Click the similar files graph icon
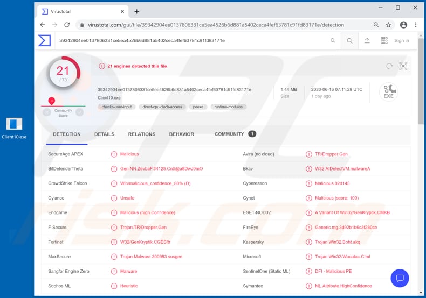Screen dimensions: 426x298 [x=403, y=66]
